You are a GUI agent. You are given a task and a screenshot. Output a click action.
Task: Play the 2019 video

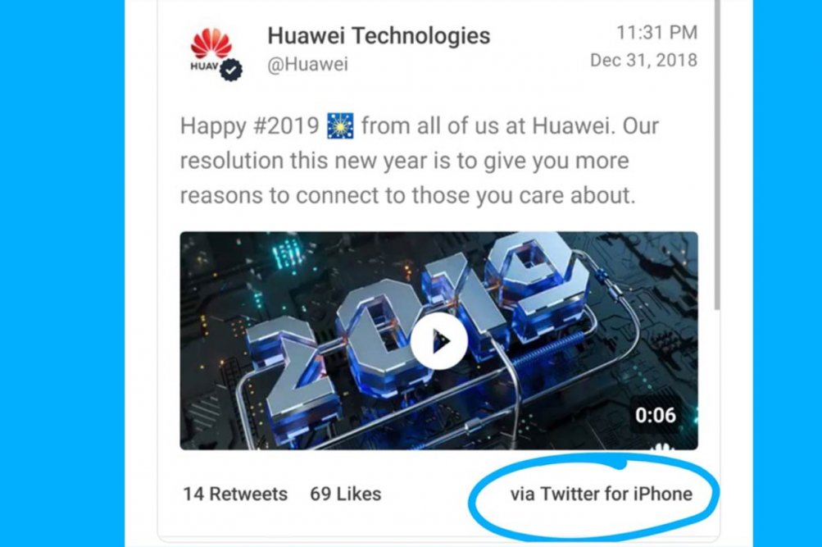(x=438, y=341)
